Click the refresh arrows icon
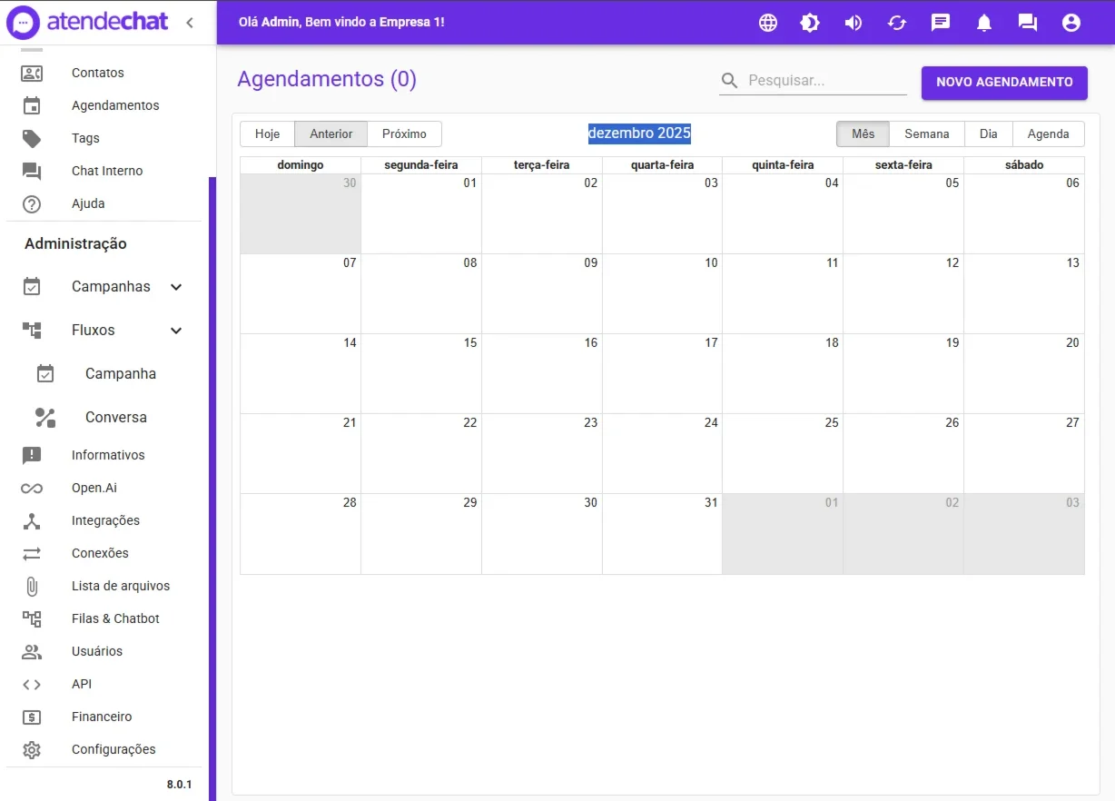1115x801 pixels. [897, 23]
